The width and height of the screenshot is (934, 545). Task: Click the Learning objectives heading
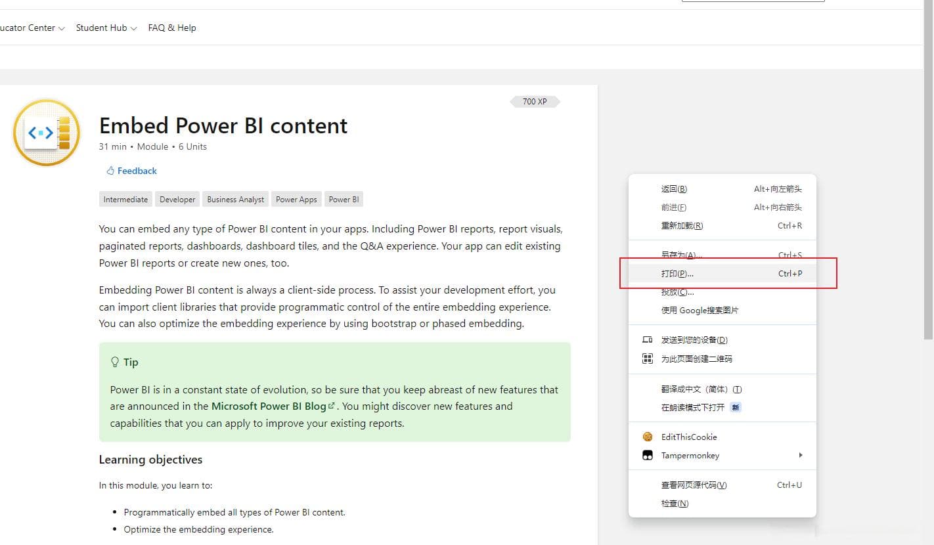(x=150, y=460)
